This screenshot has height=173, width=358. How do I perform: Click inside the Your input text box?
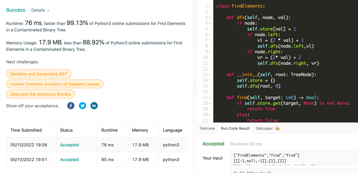click(294, 158)
